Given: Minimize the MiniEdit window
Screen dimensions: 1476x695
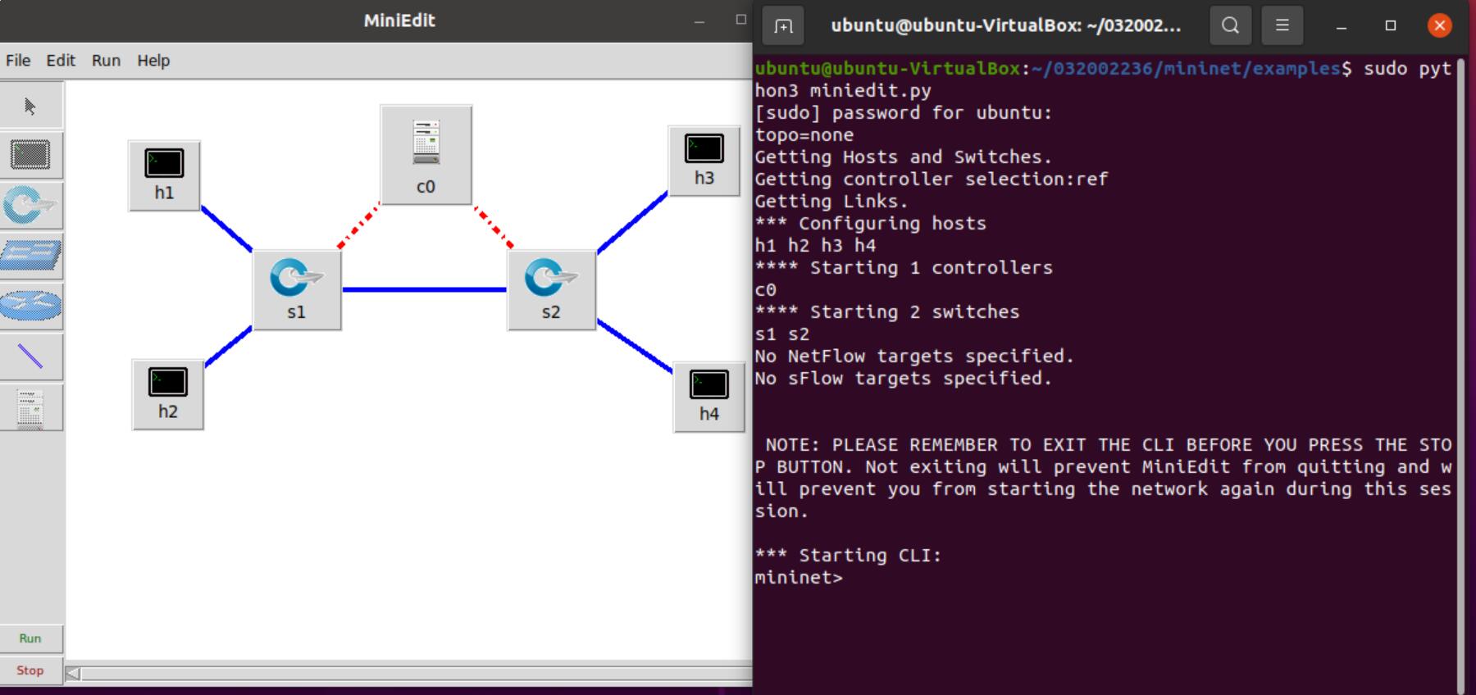Looking at the screenshot, I should [x=699, y=21].
